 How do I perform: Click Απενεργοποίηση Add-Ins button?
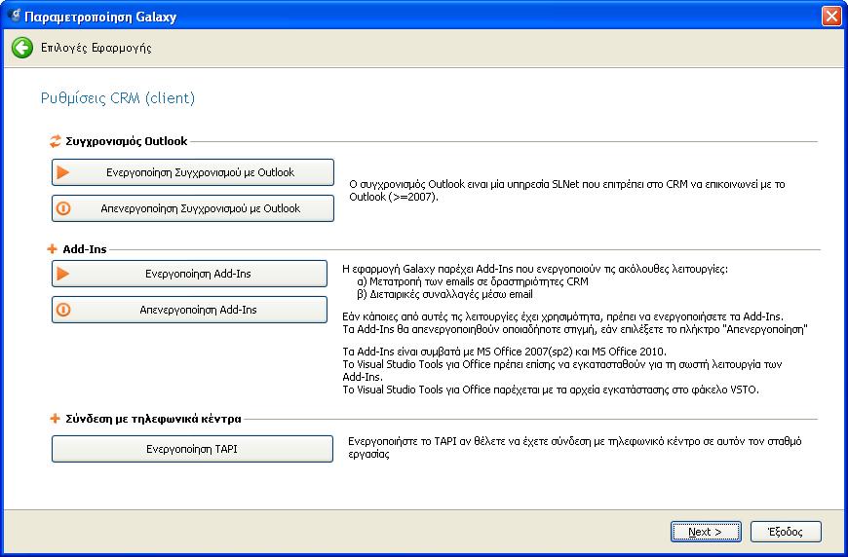point(189,310)
